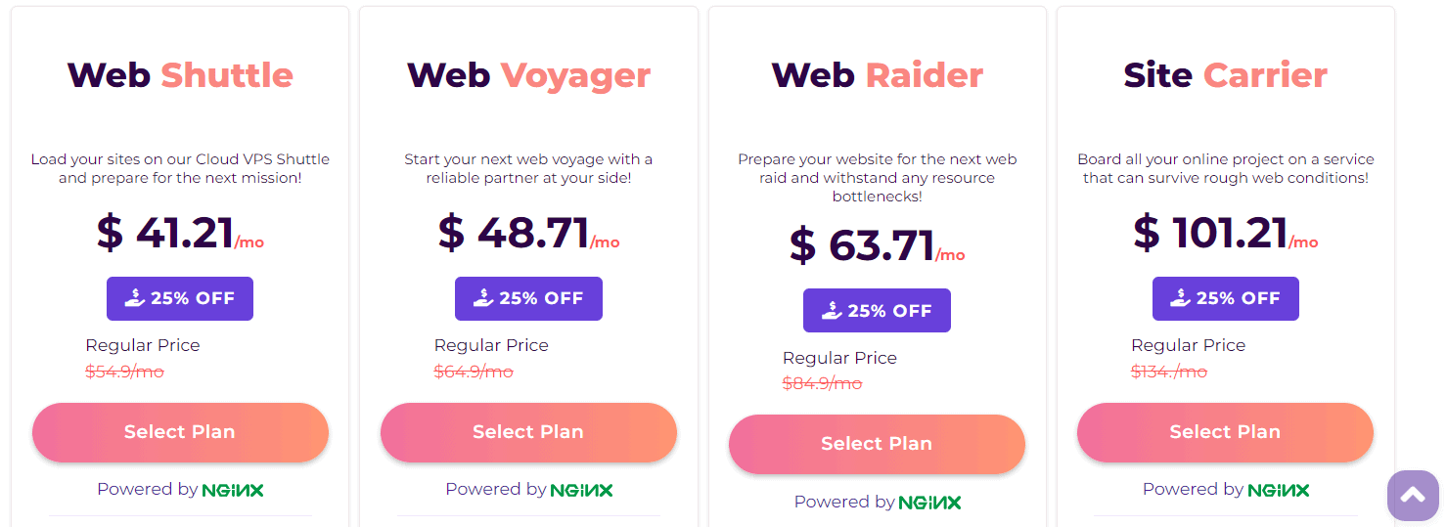Viewport: 1447px width, 527px height.
Task: Click the discount hand icon on Web Raider badge
Action: (832, 310)
